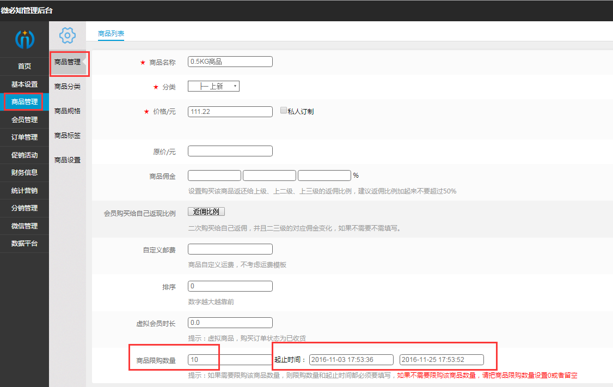Click the start time field 2016-11-03
The width and height of the screenshot is (613, 387).
[351, 359]
